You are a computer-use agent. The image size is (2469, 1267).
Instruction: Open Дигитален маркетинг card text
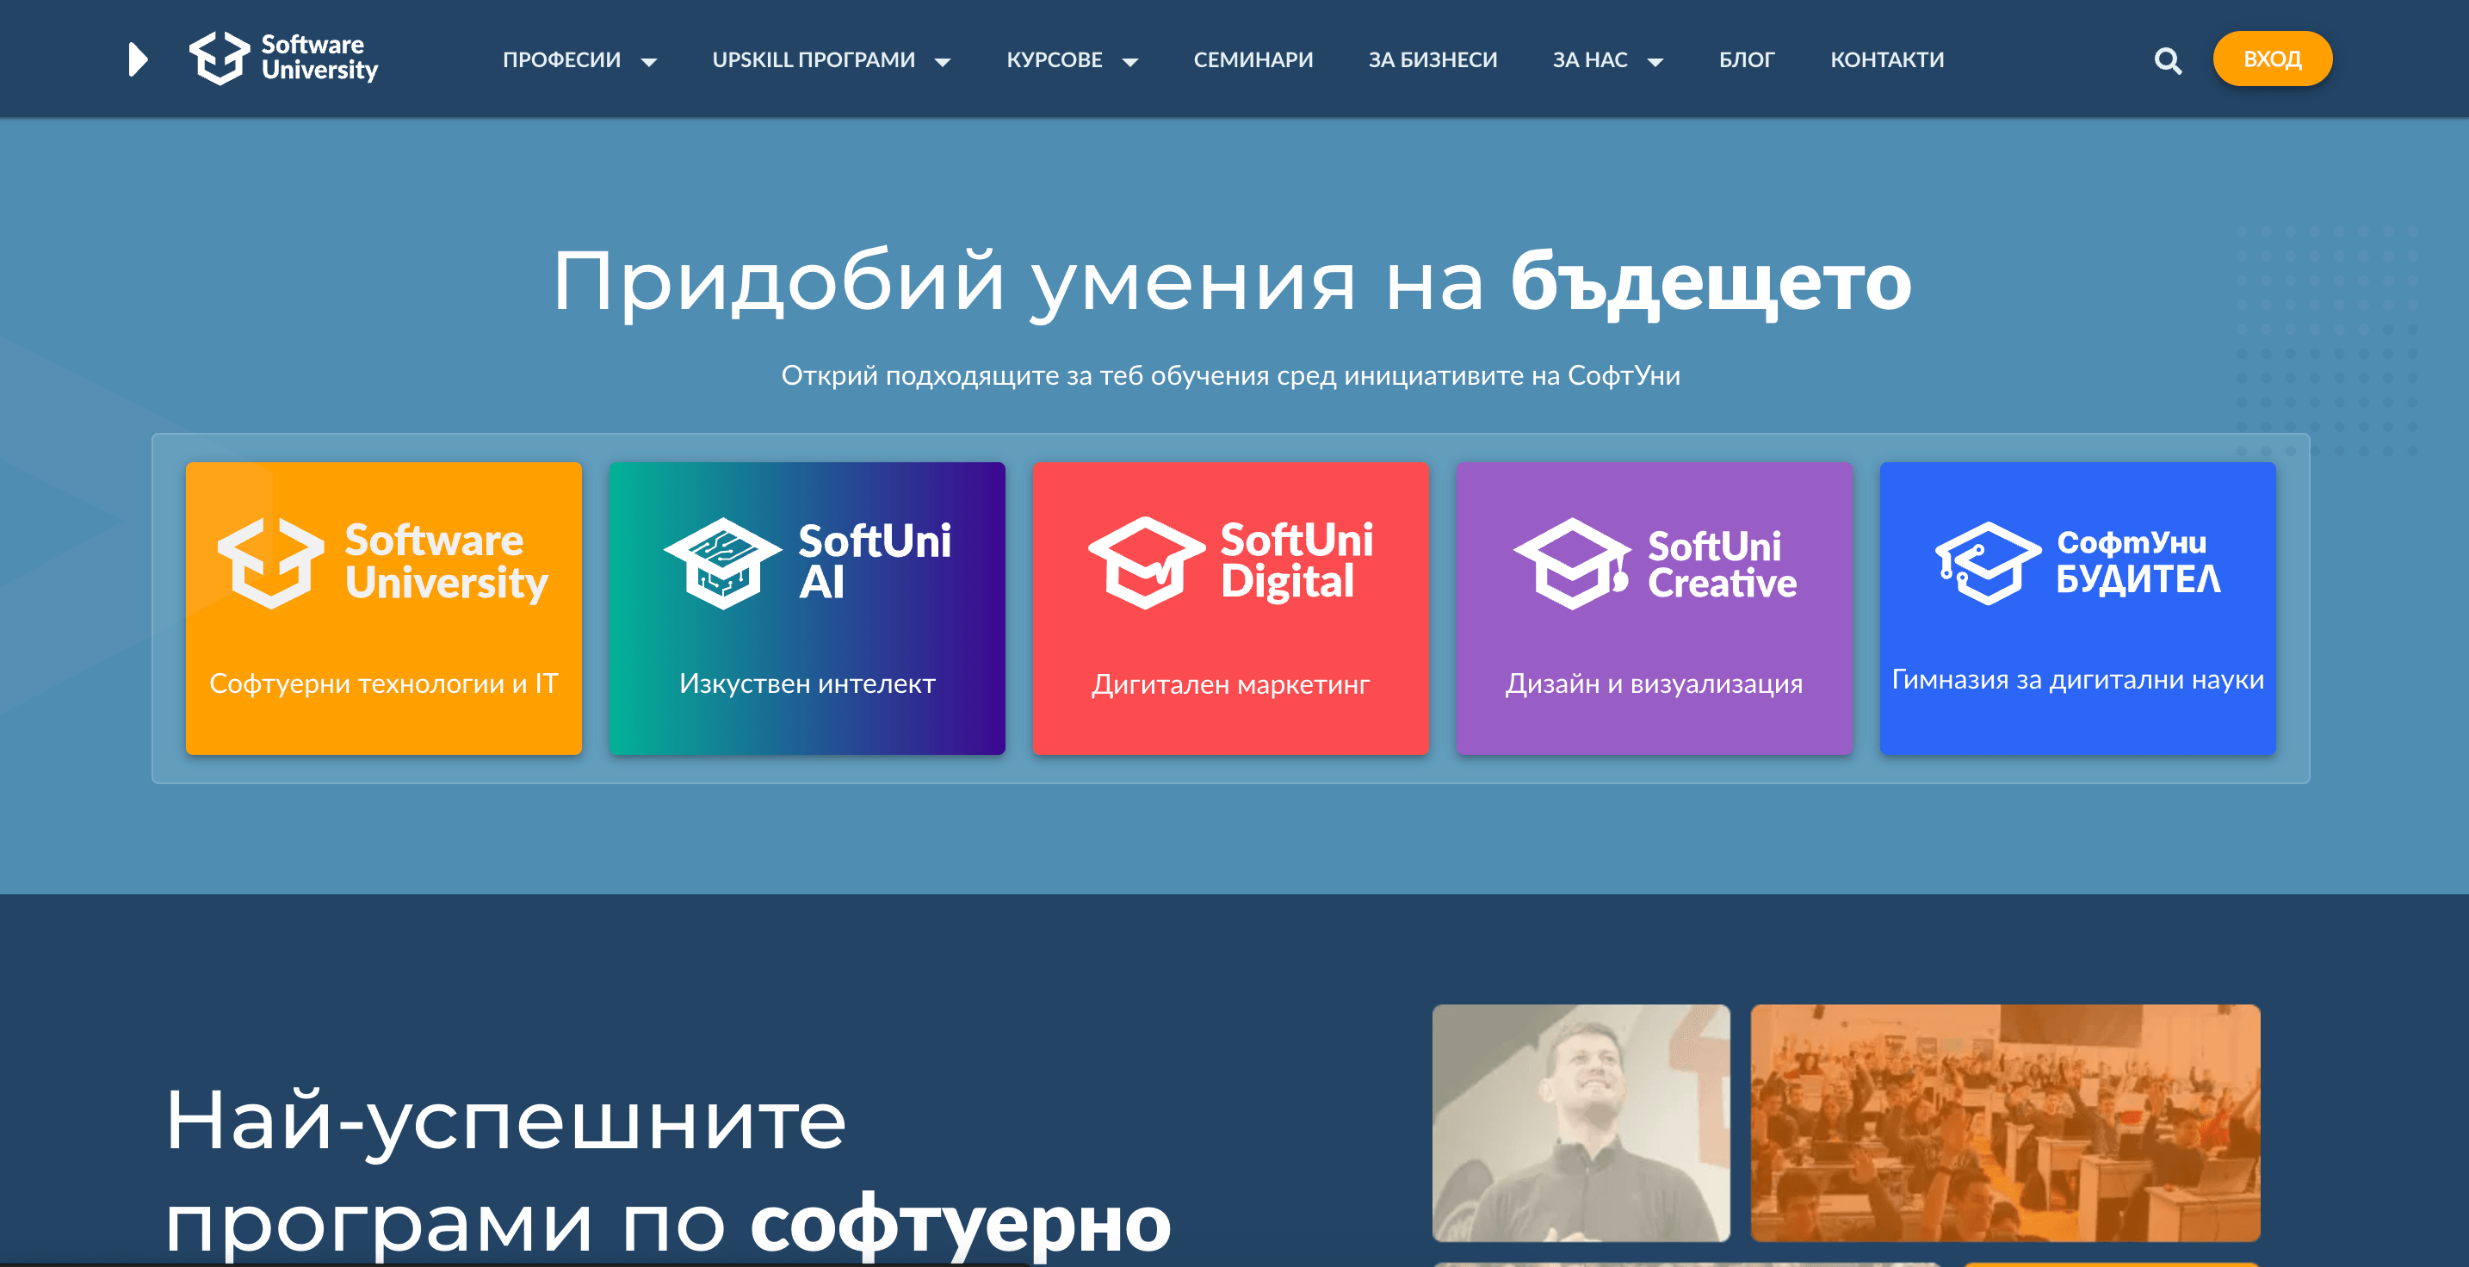pyautogui.click(x=1231, y=684)
